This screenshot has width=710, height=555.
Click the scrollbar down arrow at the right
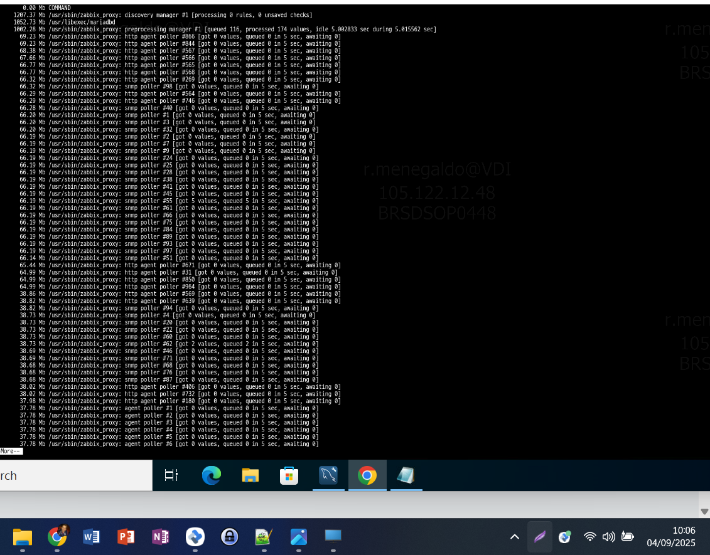tap(704, 512)
